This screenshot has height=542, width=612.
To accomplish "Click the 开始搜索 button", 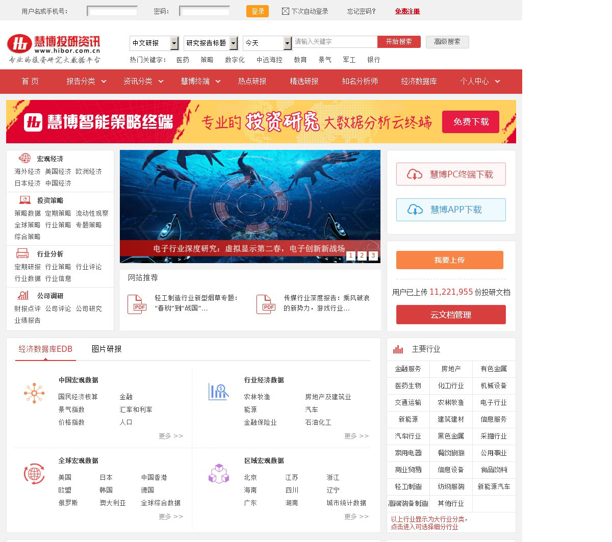I will (399, 42).
